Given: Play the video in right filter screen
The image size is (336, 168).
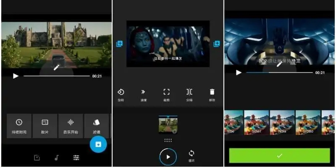Looking at the screenshot, I should click(239, 73).
